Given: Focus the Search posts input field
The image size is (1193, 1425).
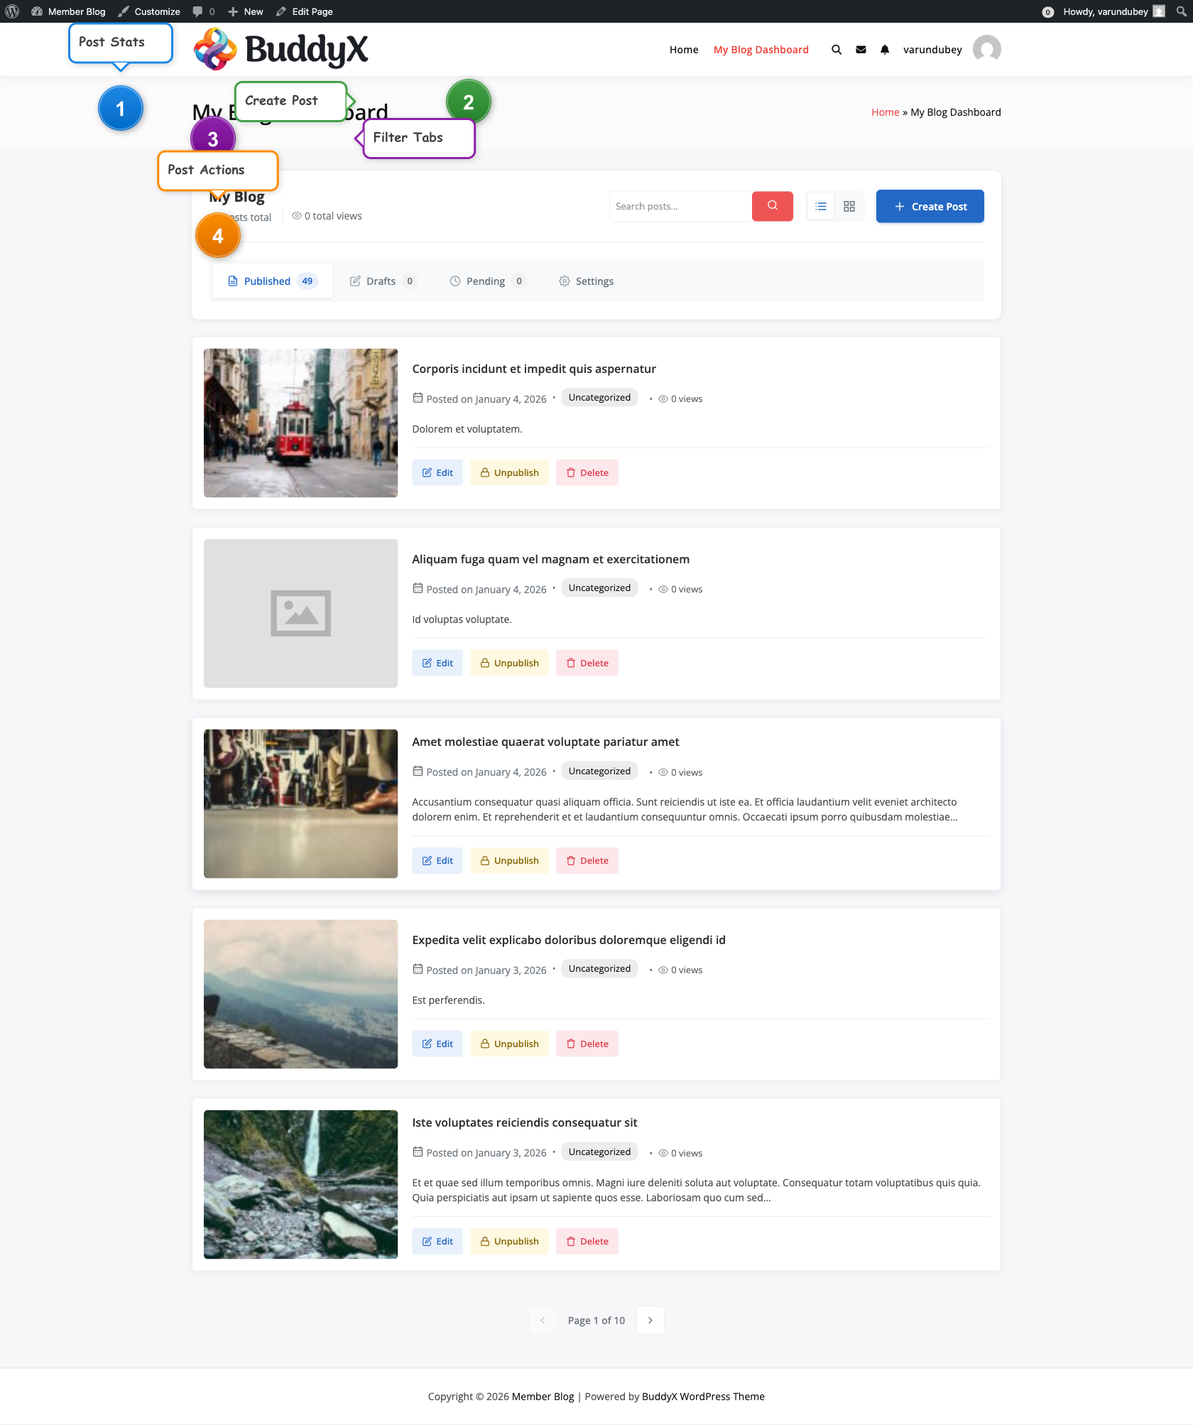Looking at the screenshot, I should pos(680,206).
